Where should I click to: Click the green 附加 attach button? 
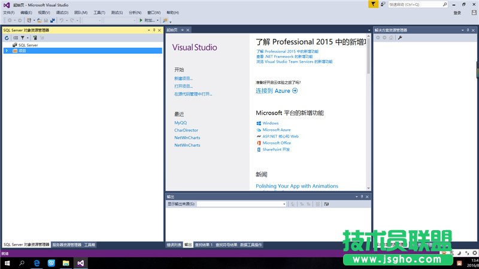[x=147, y=20]
